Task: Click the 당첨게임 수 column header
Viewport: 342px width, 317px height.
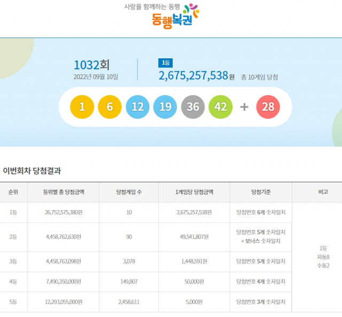Action: (129, 192)
